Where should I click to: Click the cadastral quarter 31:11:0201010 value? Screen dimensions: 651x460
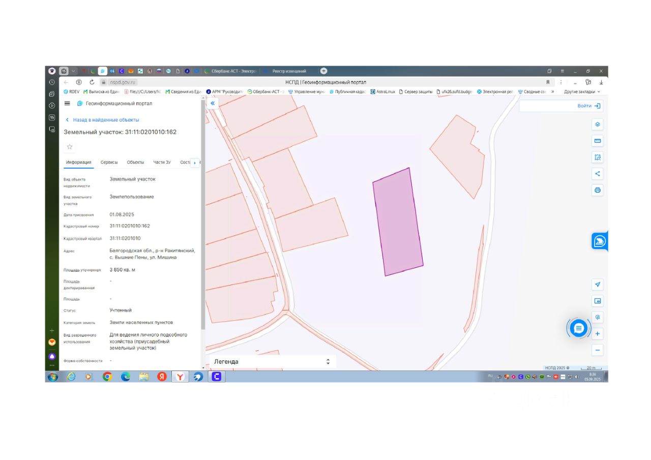tap(125, 238)
